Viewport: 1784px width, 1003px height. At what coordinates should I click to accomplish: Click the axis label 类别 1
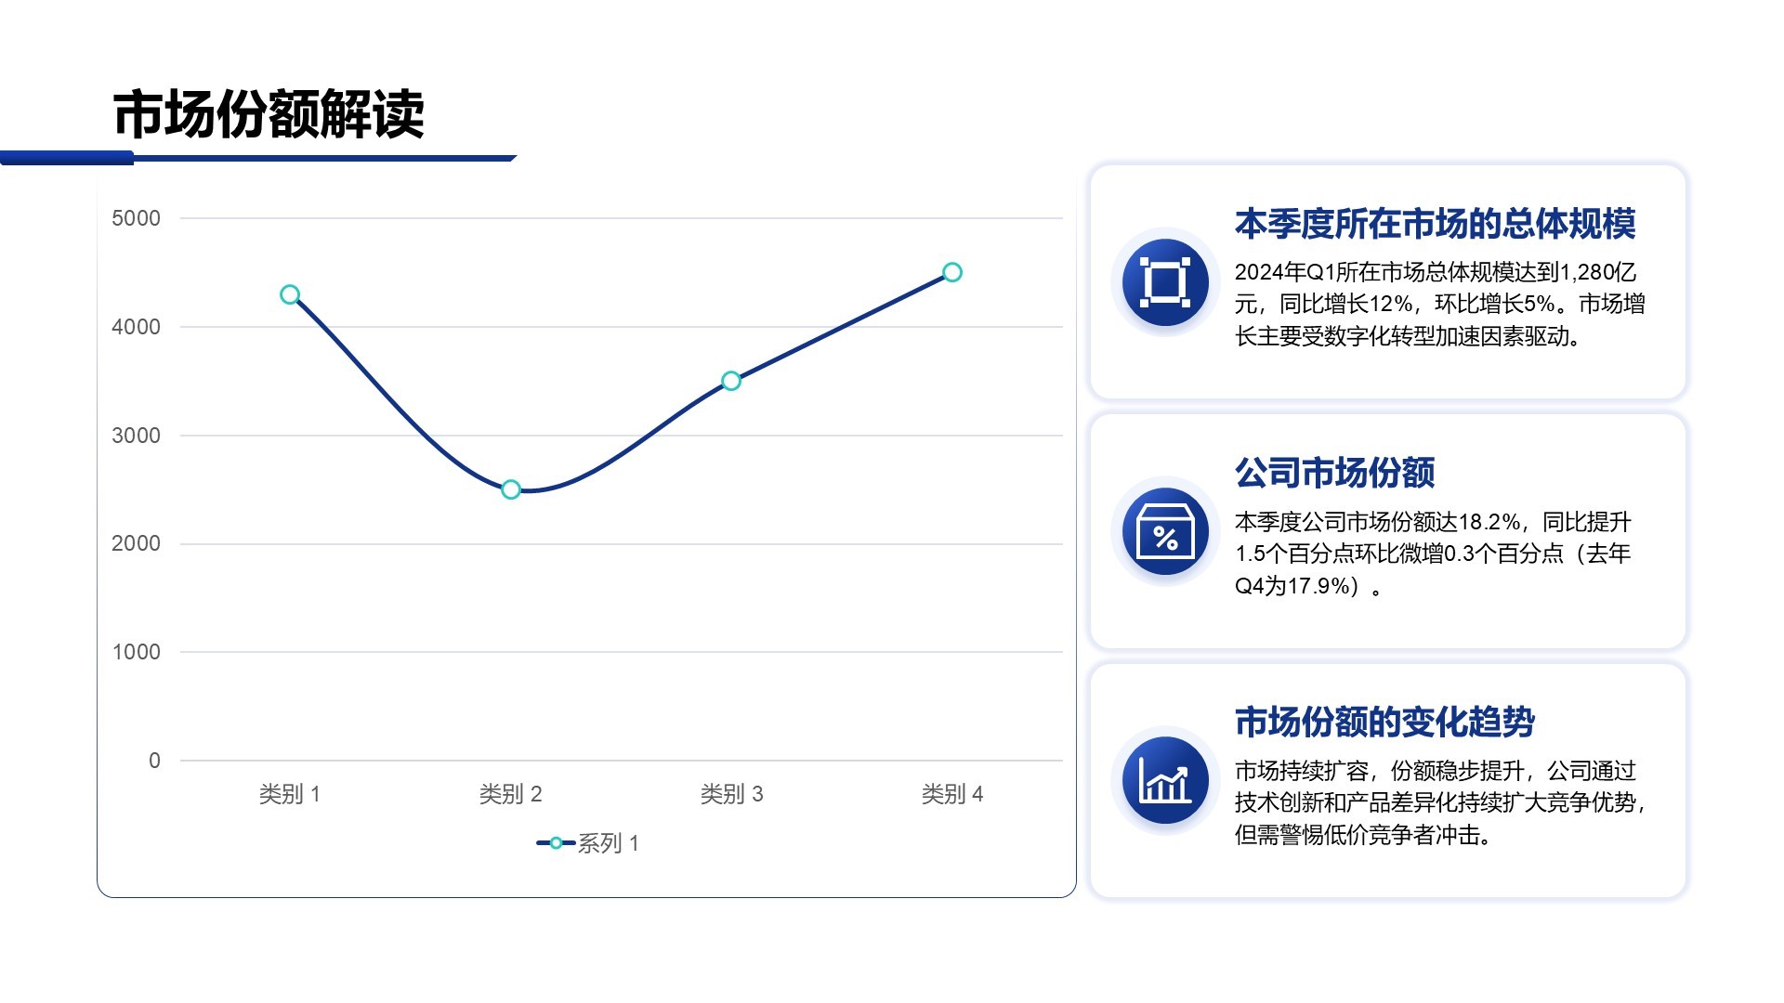[x=290, y=794]
